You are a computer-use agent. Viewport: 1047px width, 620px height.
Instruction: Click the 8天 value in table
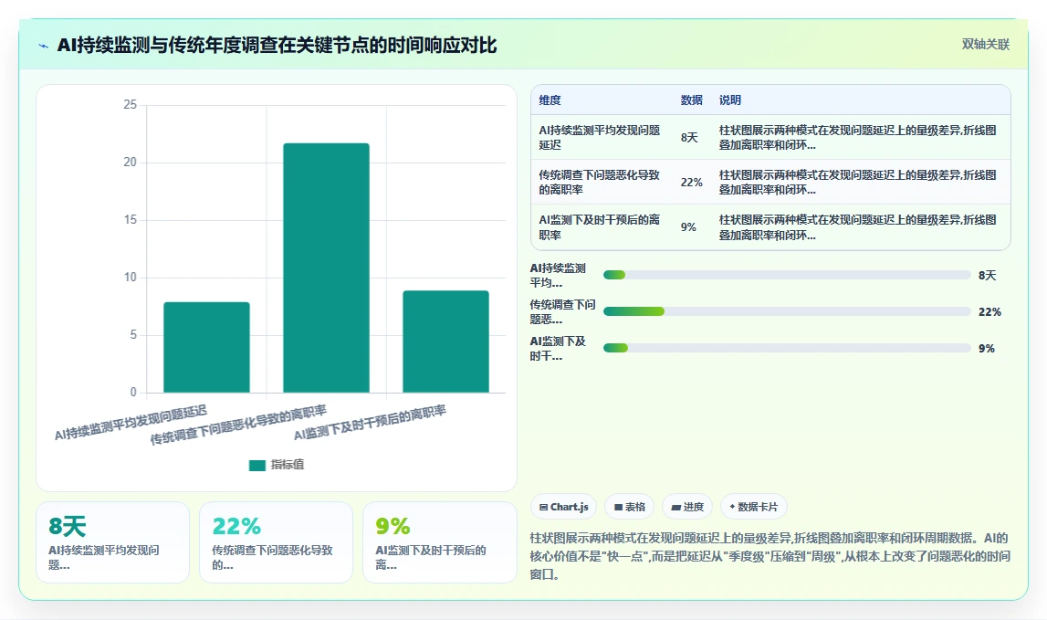(x=689, y=138)
